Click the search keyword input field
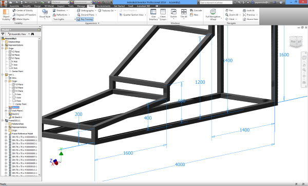308x186 pixels. 216,3
